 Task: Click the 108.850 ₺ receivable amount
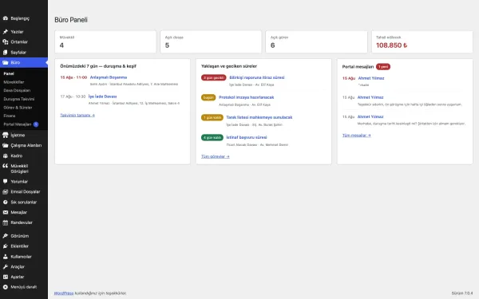[x=392, y=45]
